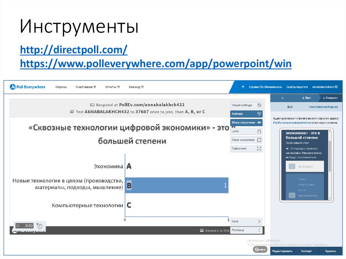Click the Компьютерные технологии answer label

click(x=88, y=205)
